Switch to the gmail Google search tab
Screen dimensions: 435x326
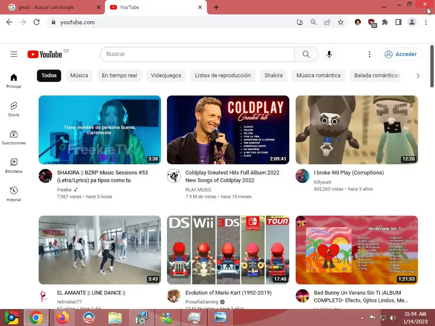[52, 7]
